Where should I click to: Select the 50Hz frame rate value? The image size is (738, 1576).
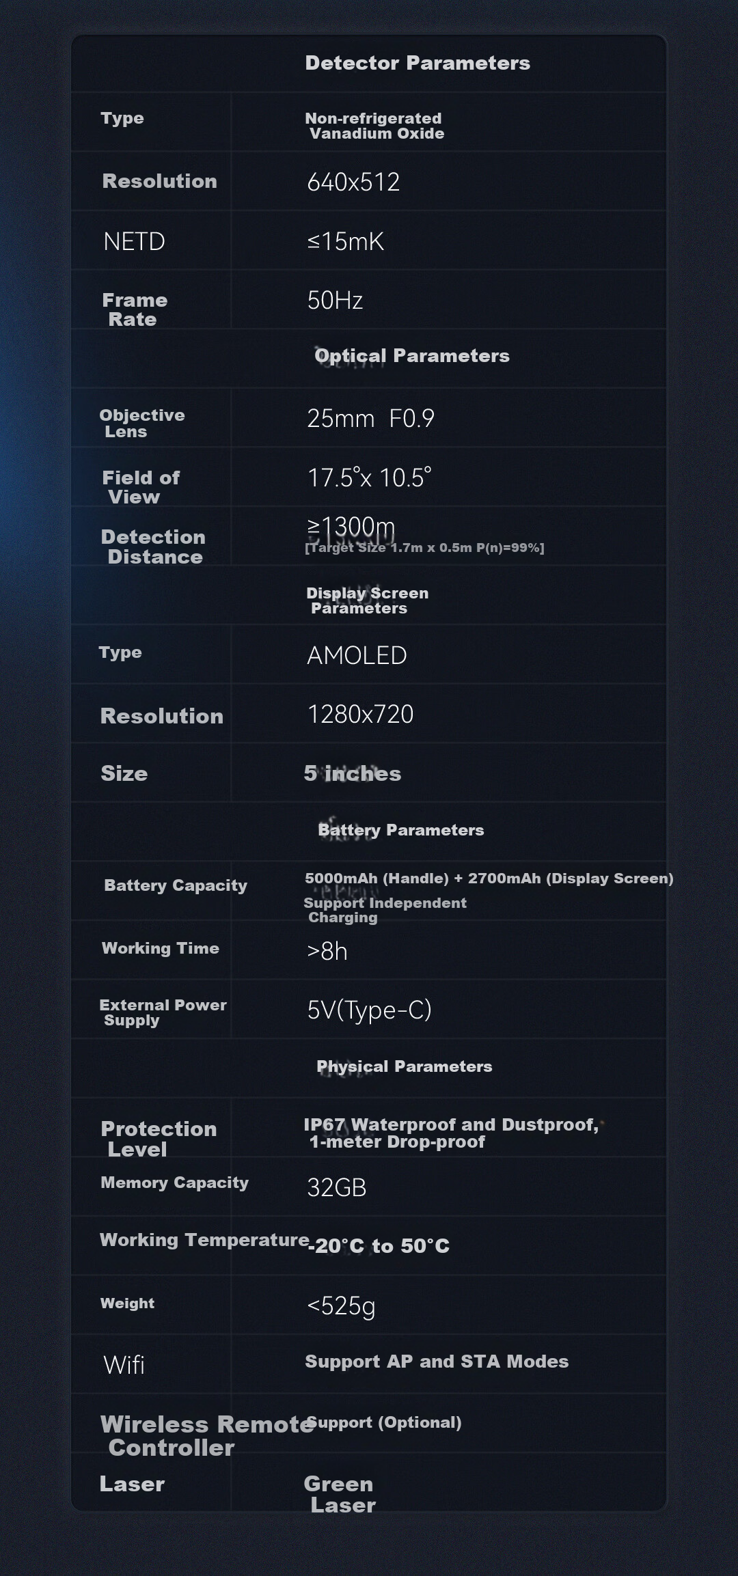pos(335,301)
